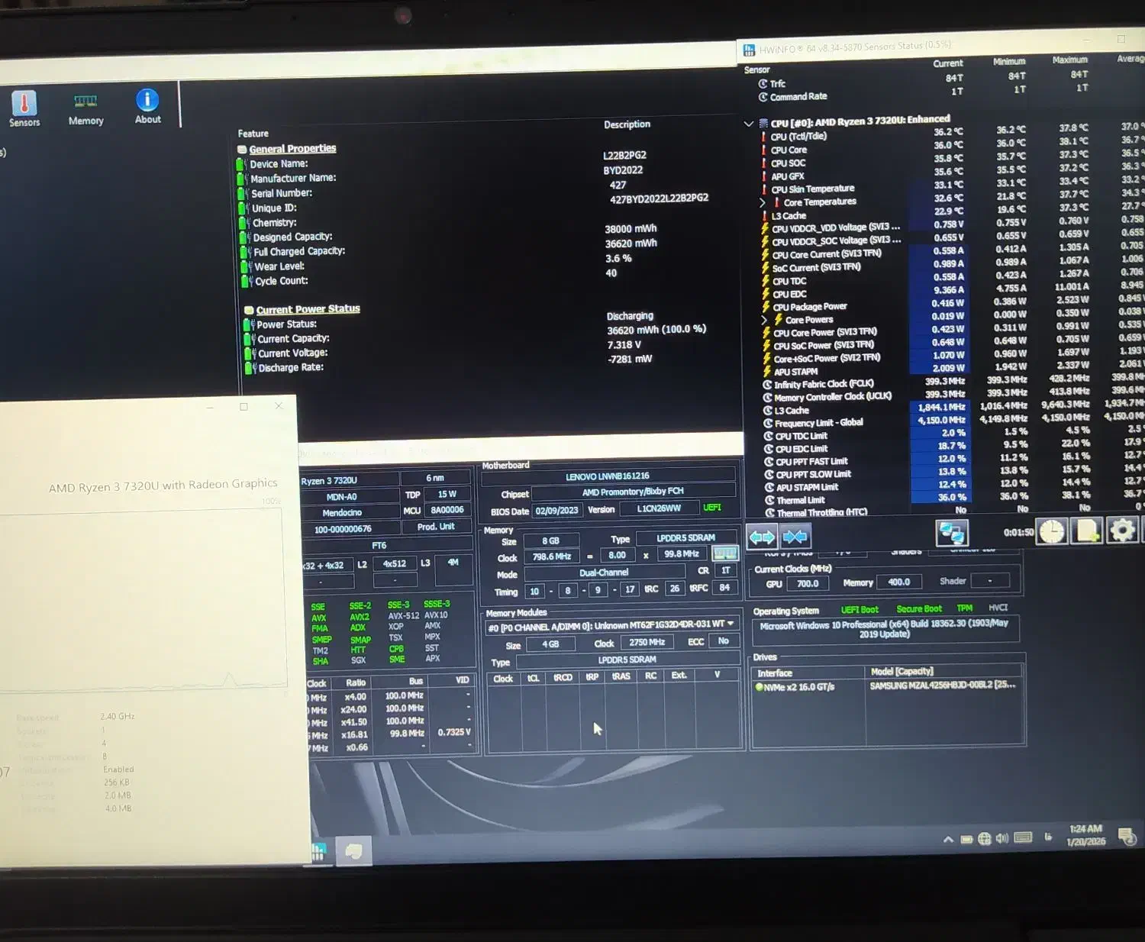Screen dimensions: 1145x942
Task: Click the expand columns double-arrow icon
Action: point(761,537)
